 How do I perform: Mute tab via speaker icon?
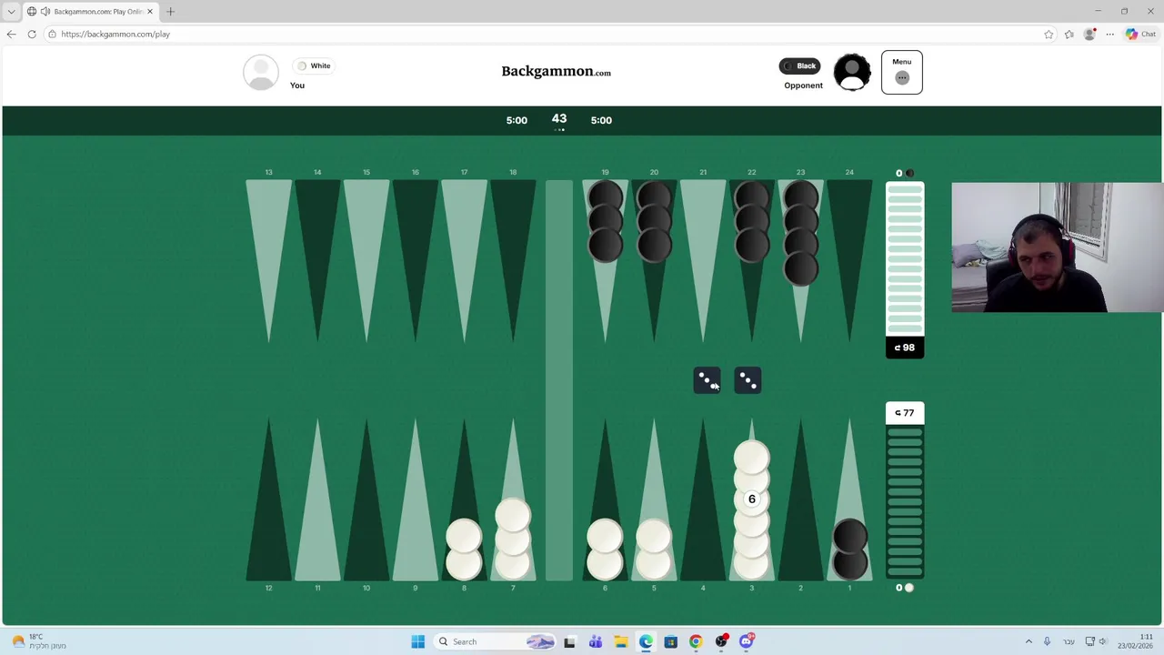45,12
